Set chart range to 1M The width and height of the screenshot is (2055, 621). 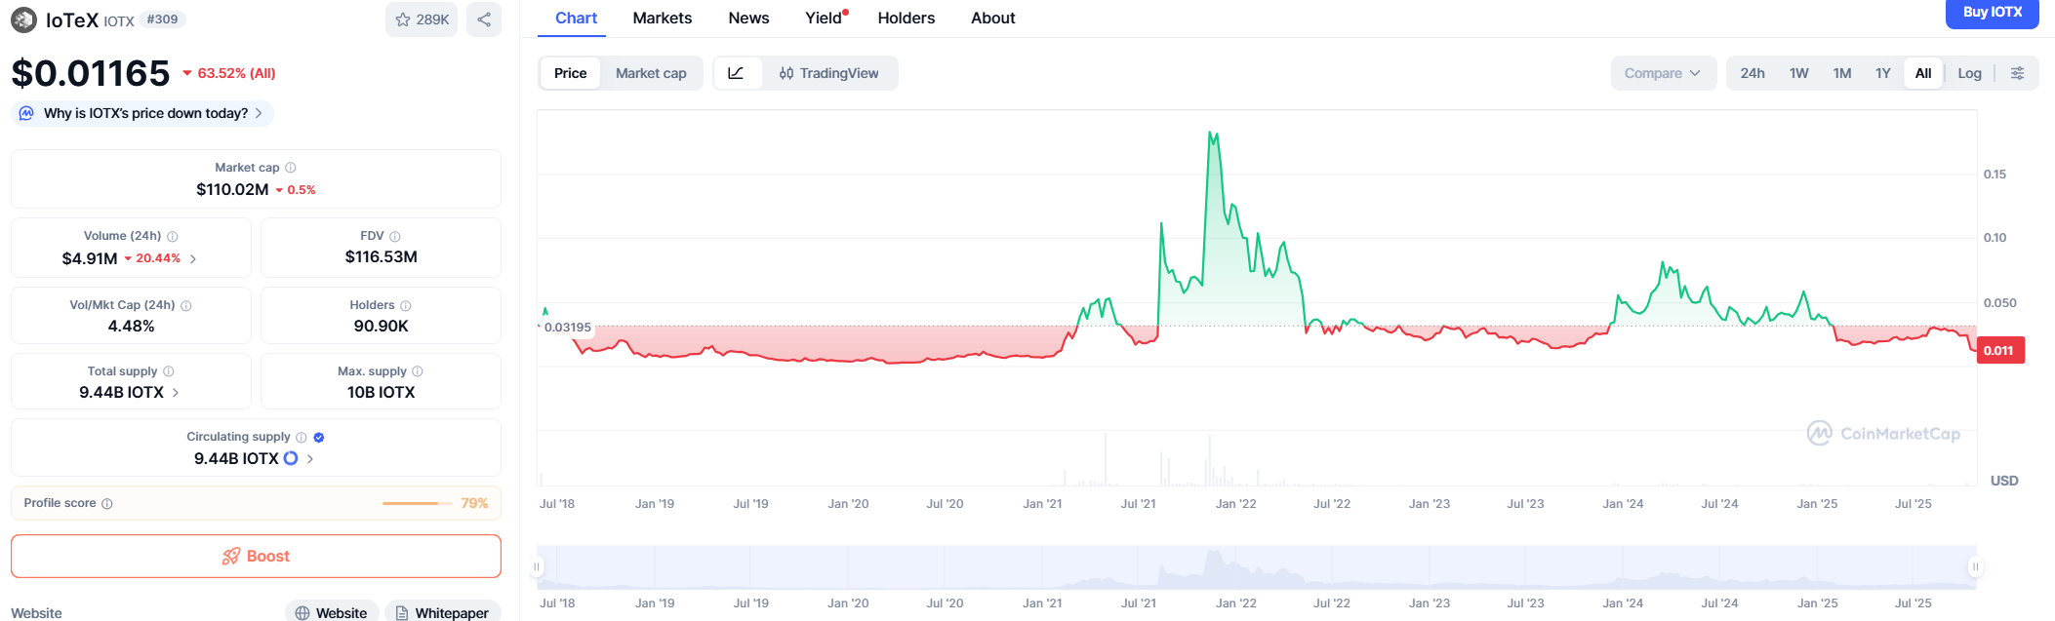click(x=1842, y=73)
